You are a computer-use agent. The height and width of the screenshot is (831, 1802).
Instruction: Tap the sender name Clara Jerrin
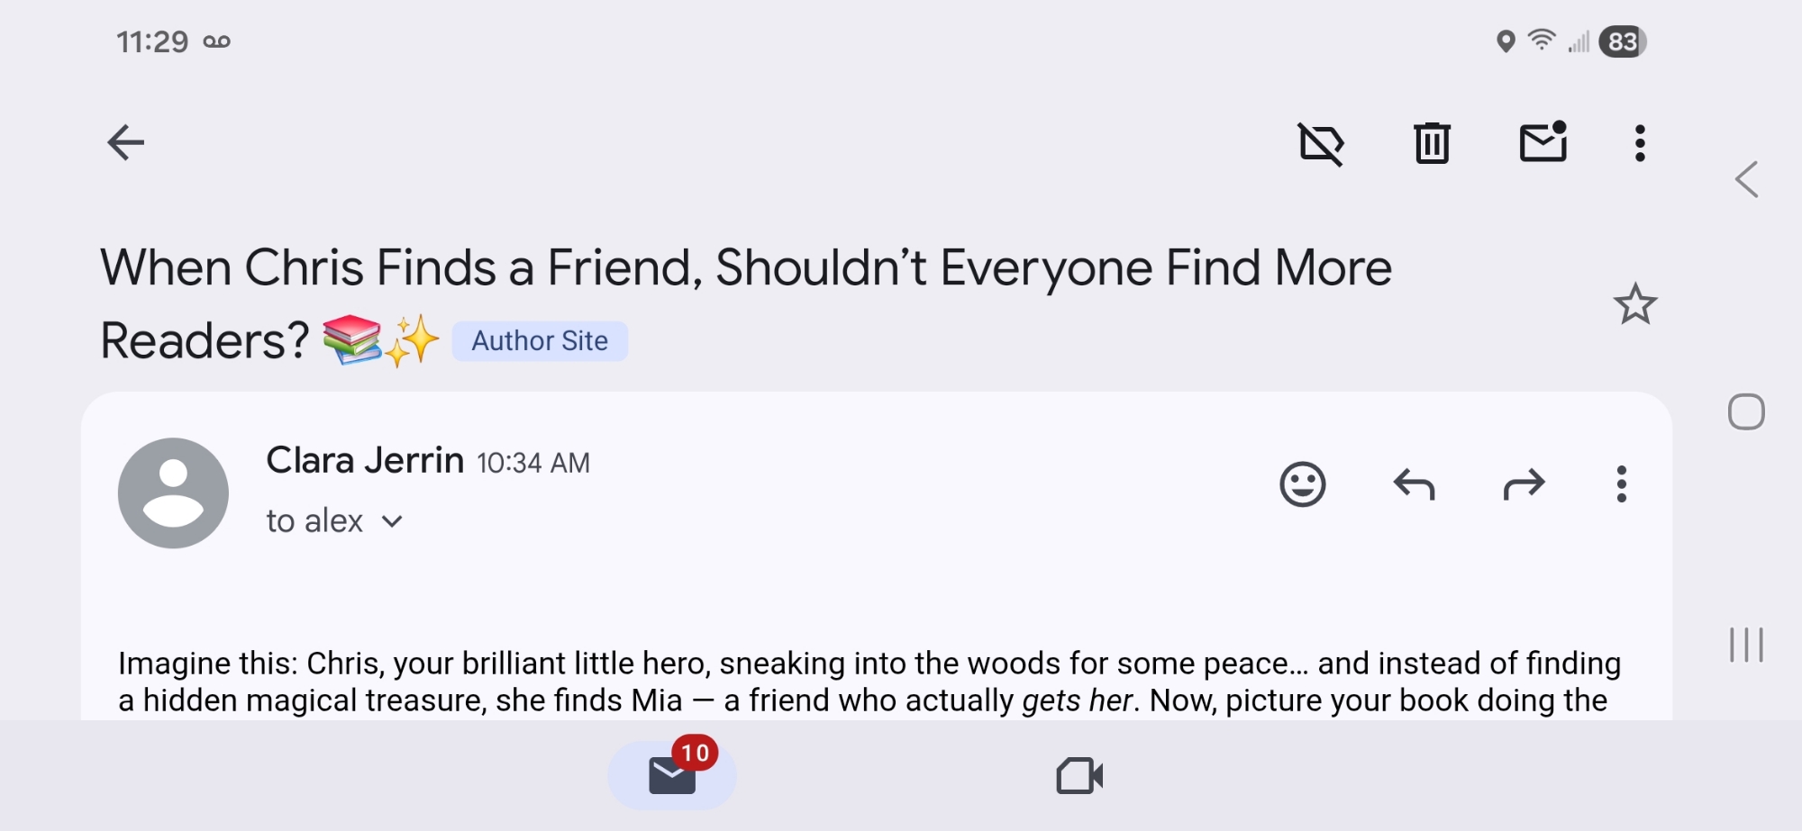pos(365,460)
